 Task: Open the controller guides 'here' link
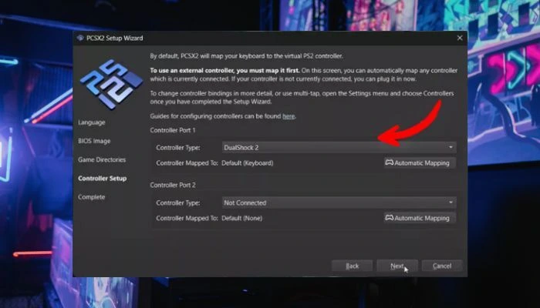(x=289, y=116)
